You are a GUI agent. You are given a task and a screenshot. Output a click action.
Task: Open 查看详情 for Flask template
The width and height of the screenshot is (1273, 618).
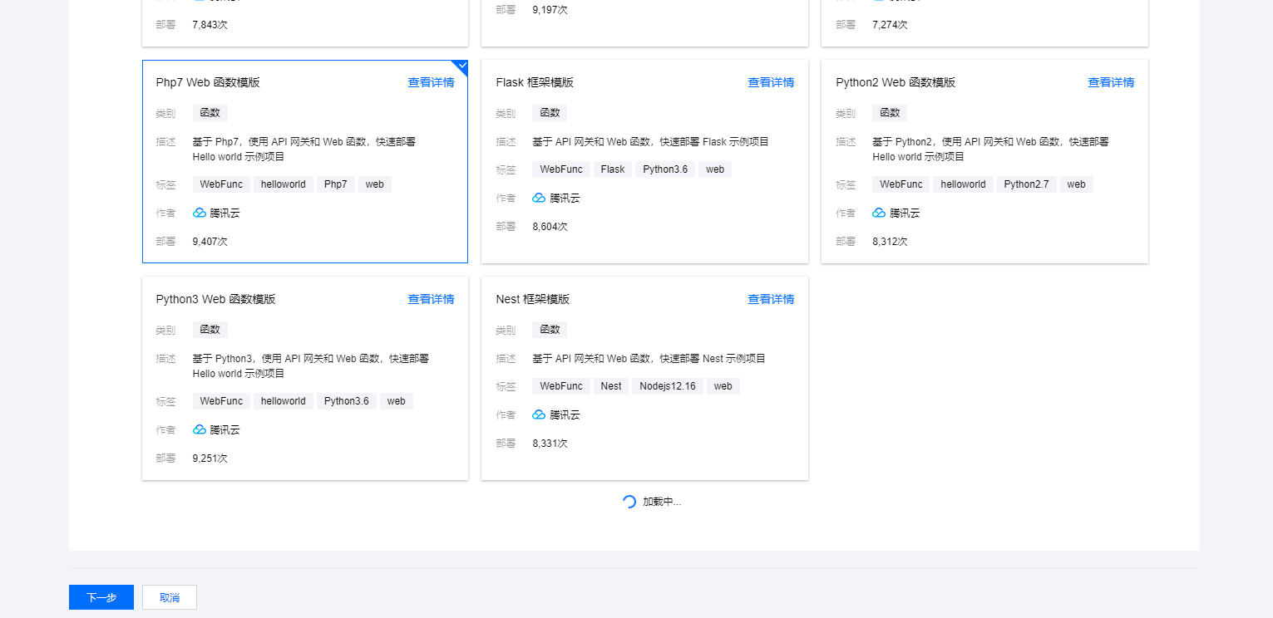click(x=771, y=82)
